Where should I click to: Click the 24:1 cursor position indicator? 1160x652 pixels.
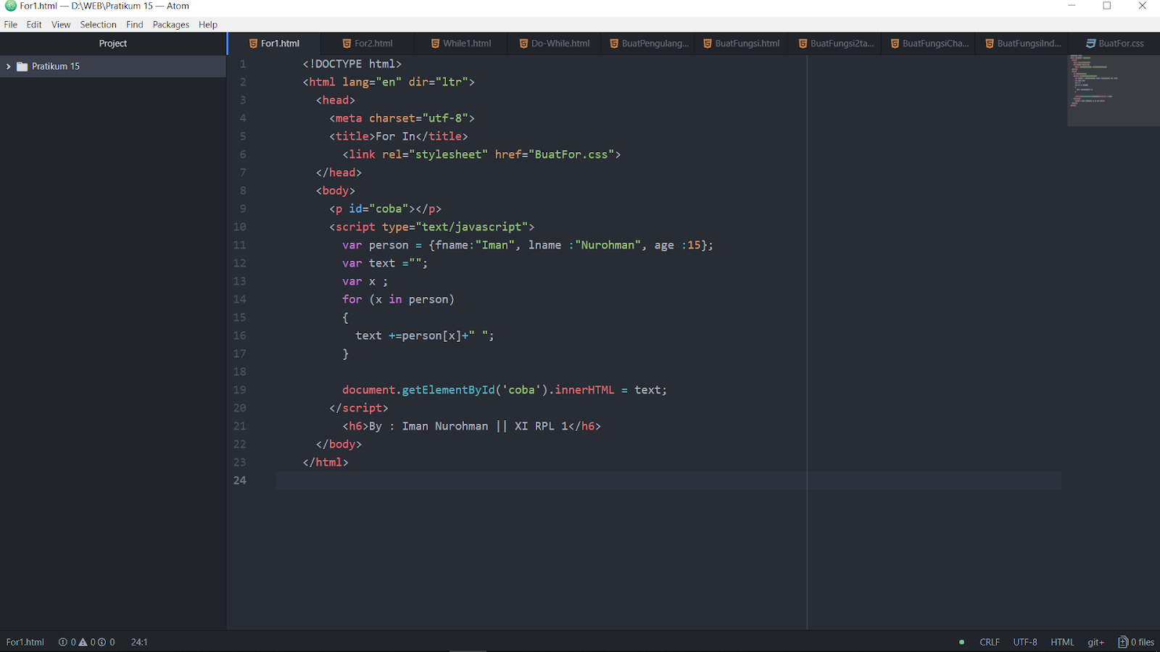[138, 642]
